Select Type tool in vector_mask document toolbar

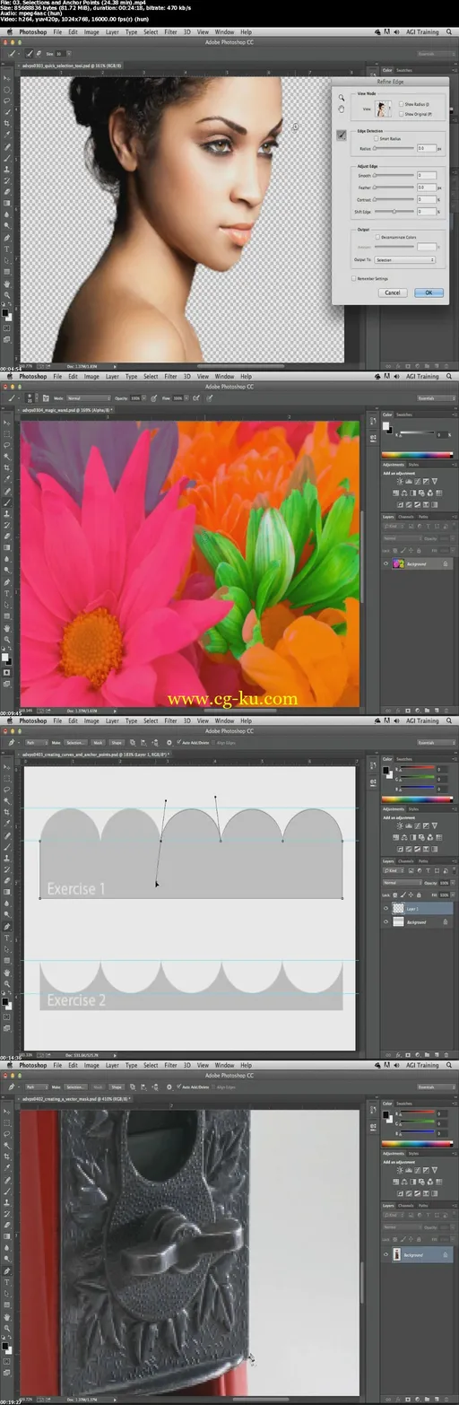coord(7,1282)
